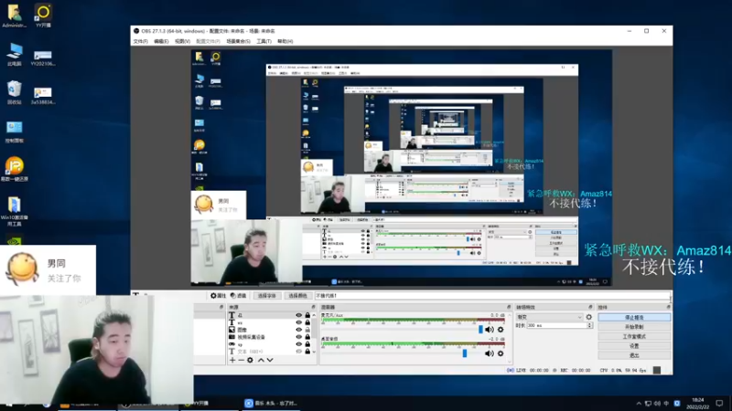
Task: Undock the Scene Transitions panel
Action: click(x=590, y=307)
